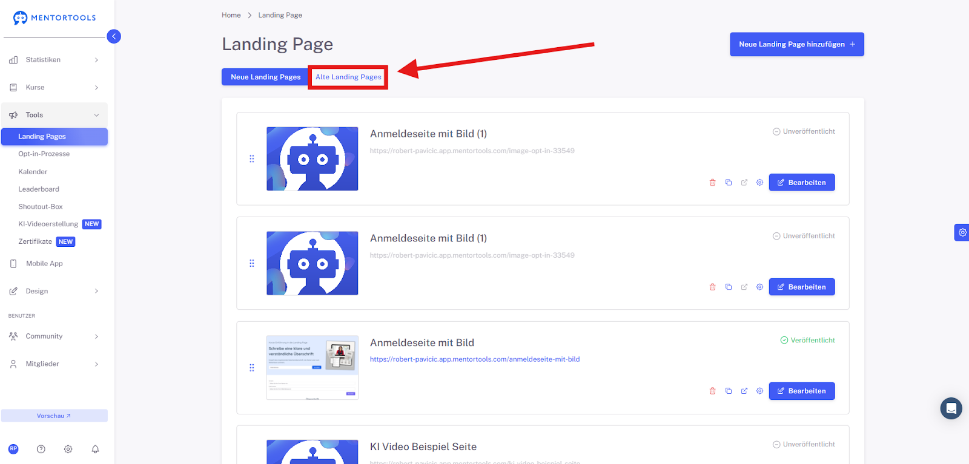Screen dimensions: 969x464
Task: Click drag handle of published Anmeldeseite mit Bild
Action: pyautogui.click(x=252, y=368)
